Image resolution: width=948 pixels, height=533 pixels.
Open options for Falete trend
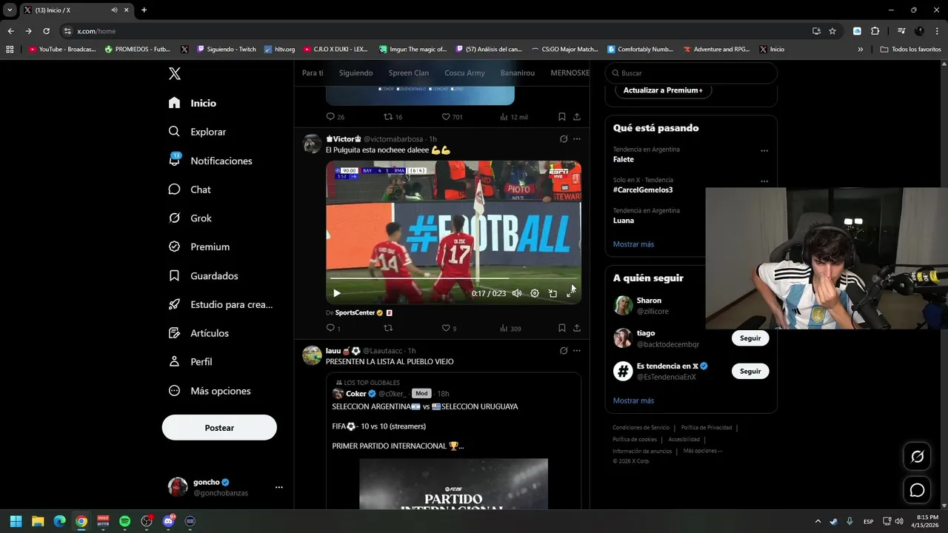pos(764,151)
